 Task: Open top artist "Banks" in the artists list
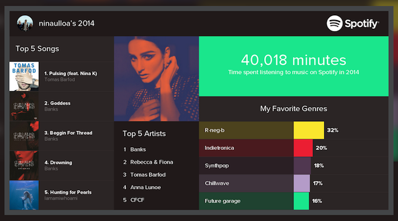(x=138, y=149)
